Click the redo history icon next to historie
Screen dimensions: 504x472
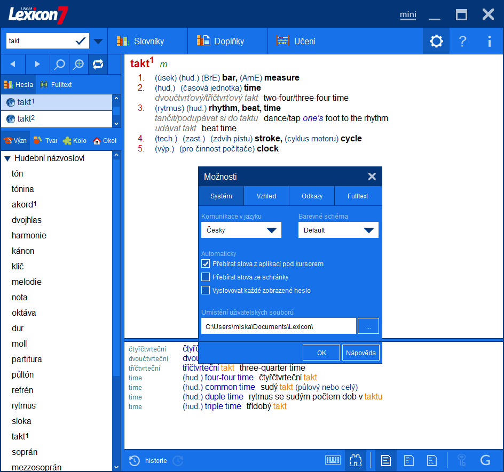[178, 461]
